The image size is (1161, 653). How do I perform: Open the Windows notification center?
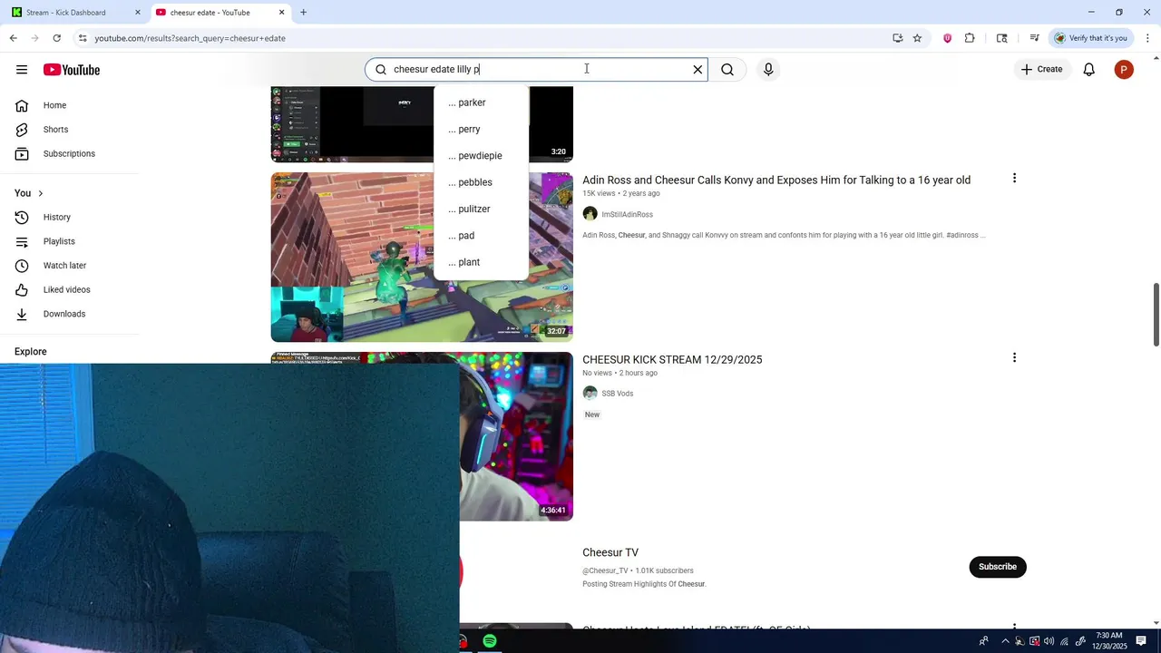coord(1141,641)
